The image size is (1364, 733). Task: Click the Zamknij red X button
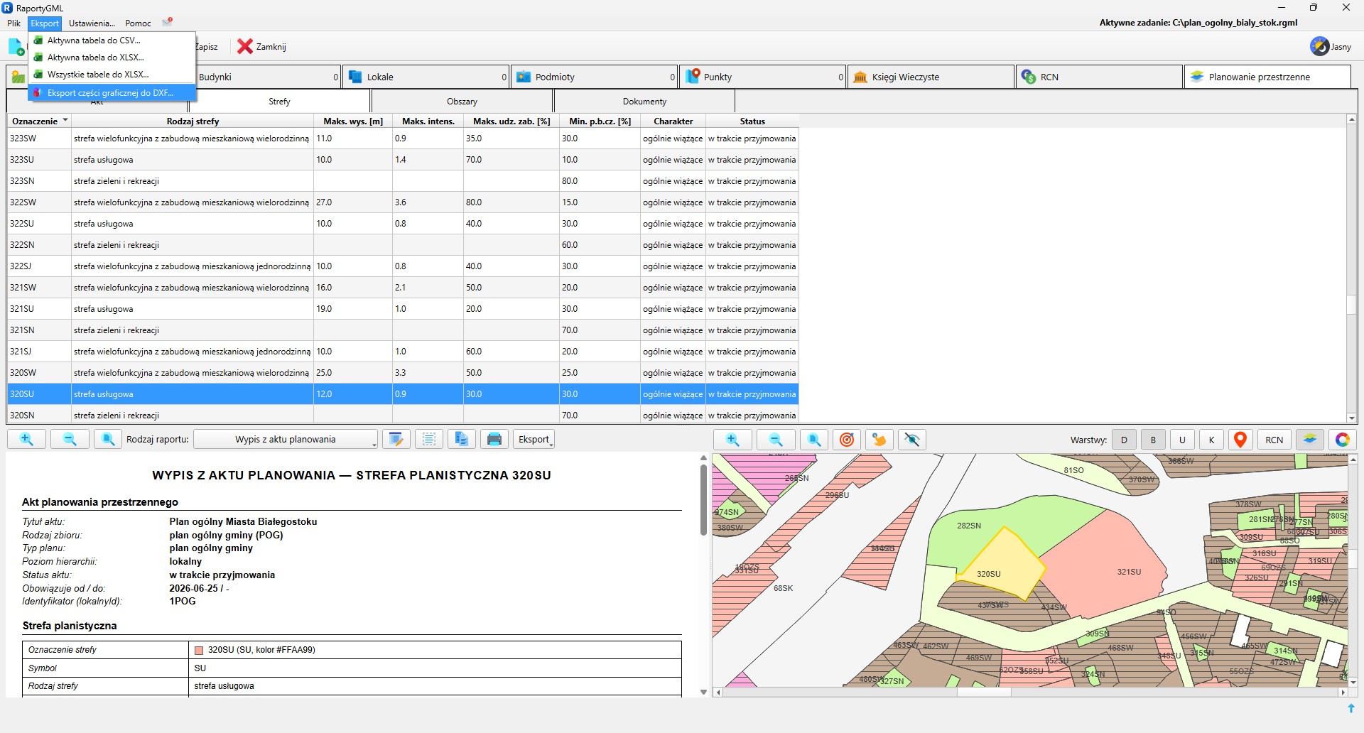[x=261, y=47]
